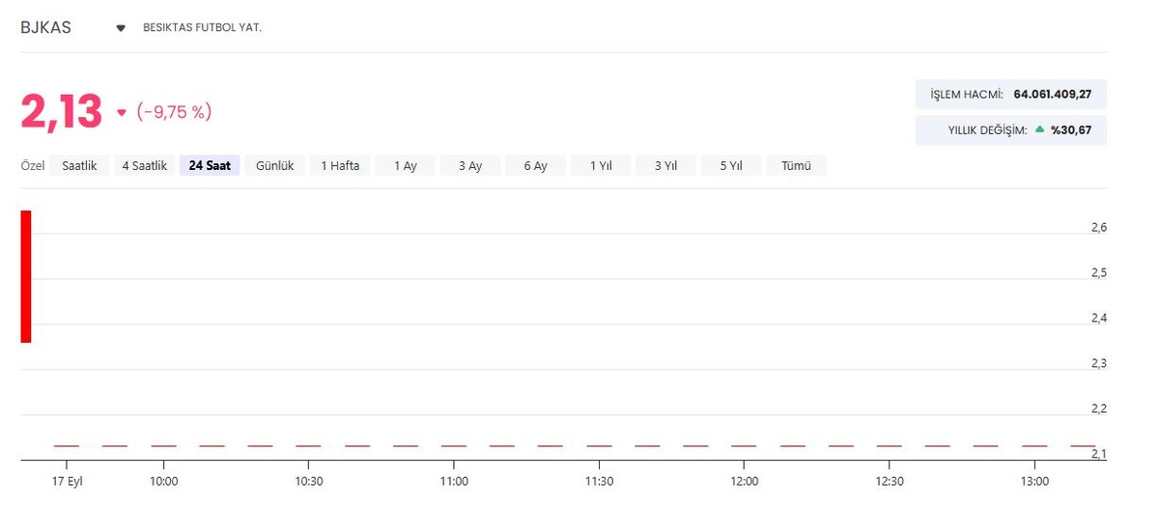1159x508 pixels.
Task: Select the 24 Saat time range
Action: coord(210,166)
